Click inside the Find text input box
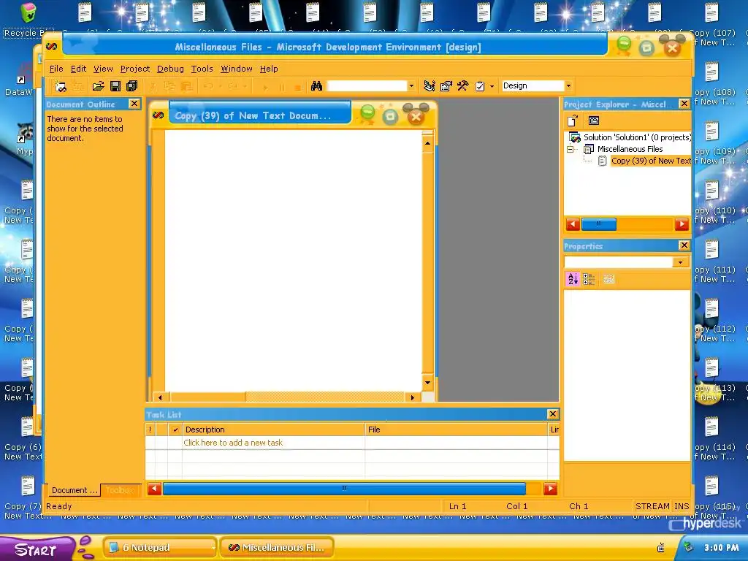748x561 pixels. 367,86
